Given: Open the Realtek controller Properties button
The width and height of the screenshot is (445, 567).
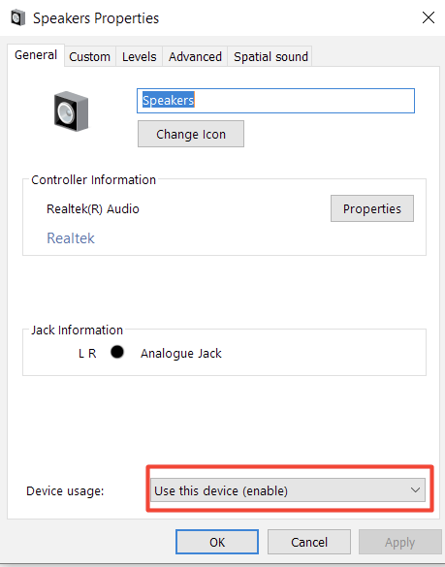Looking at the screenshot, I should pyautogui.click(x=372, y=208).
